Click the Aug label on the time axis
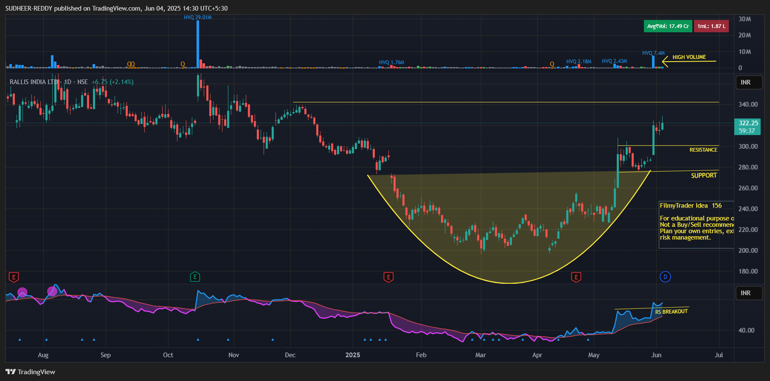This screenshot has width=770, height=381. [43, 355]
